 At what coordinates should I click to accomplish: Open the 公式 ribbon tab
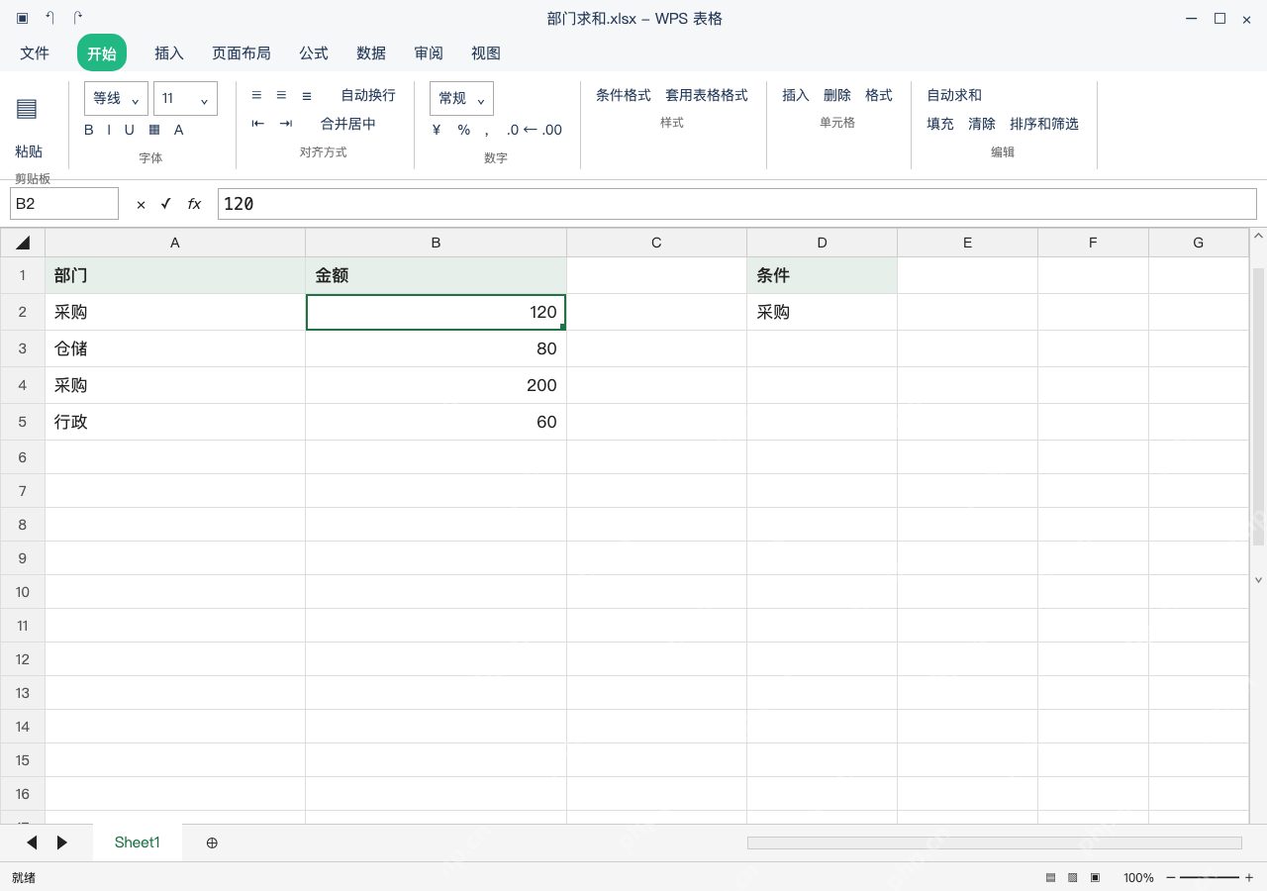314,53
